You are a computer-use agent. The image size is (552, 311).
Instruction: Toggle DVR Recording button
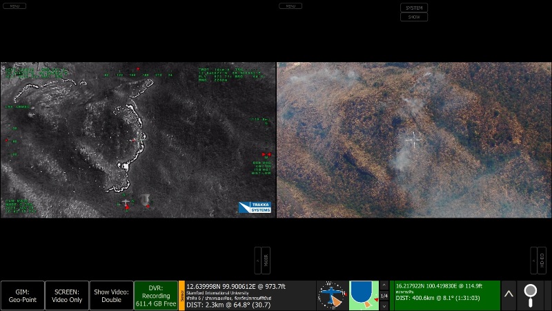(x=156, y=295)
